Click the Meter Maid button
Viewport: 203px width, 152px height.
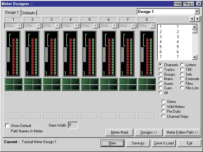[x=119, y=132]
